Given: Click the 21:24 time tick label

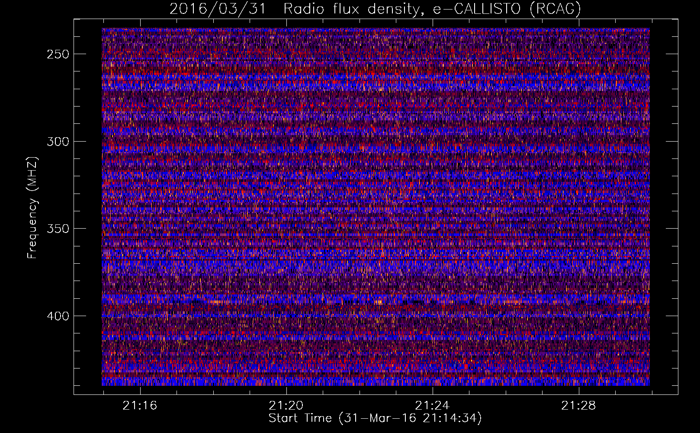Looking at the screenshot, I should [x=432, y=405].
